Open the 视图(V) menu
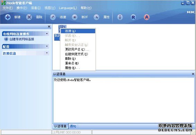 [50, 8]
